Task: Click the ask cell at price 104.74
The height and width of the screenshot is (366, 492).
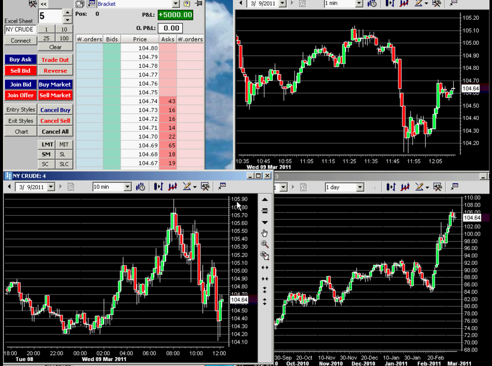Action: 168,101
